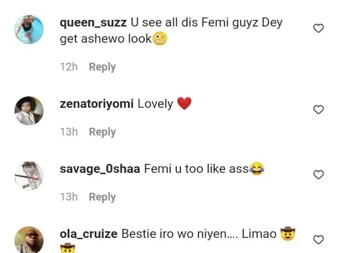Reply to zenatoriyomi's comment

[x=102, y=132]
